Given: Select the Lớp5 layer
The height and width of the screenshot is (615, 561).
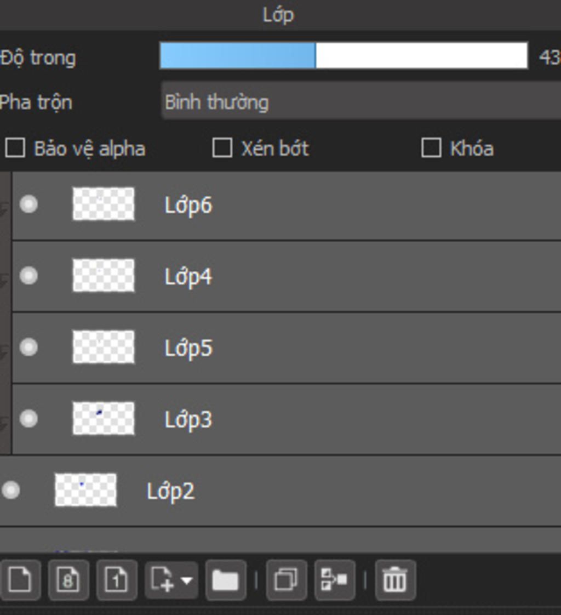Looking at the screenshot, I should click(287, 348).
